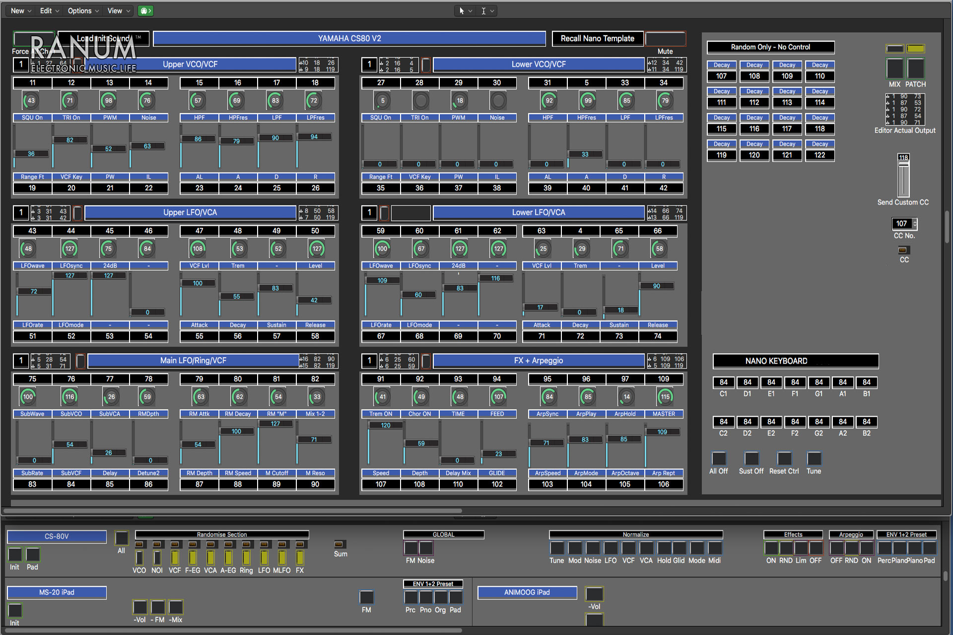
Task: Click the Recall Nano Template button
Action: pyautogui.click(x=598, y=39)
